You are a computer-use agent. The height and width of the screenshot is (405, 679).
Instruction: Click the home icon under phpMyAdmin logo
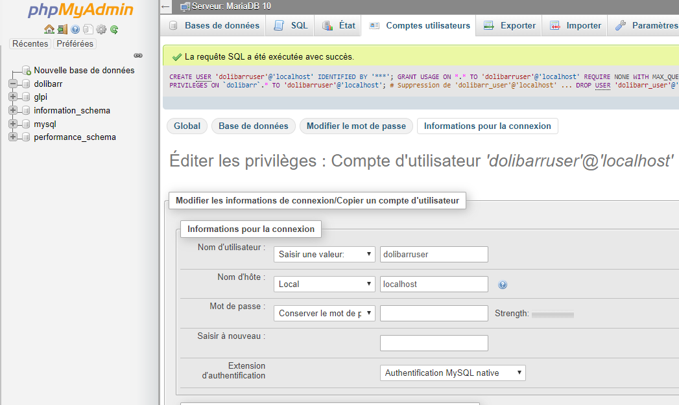coord(49,29)
